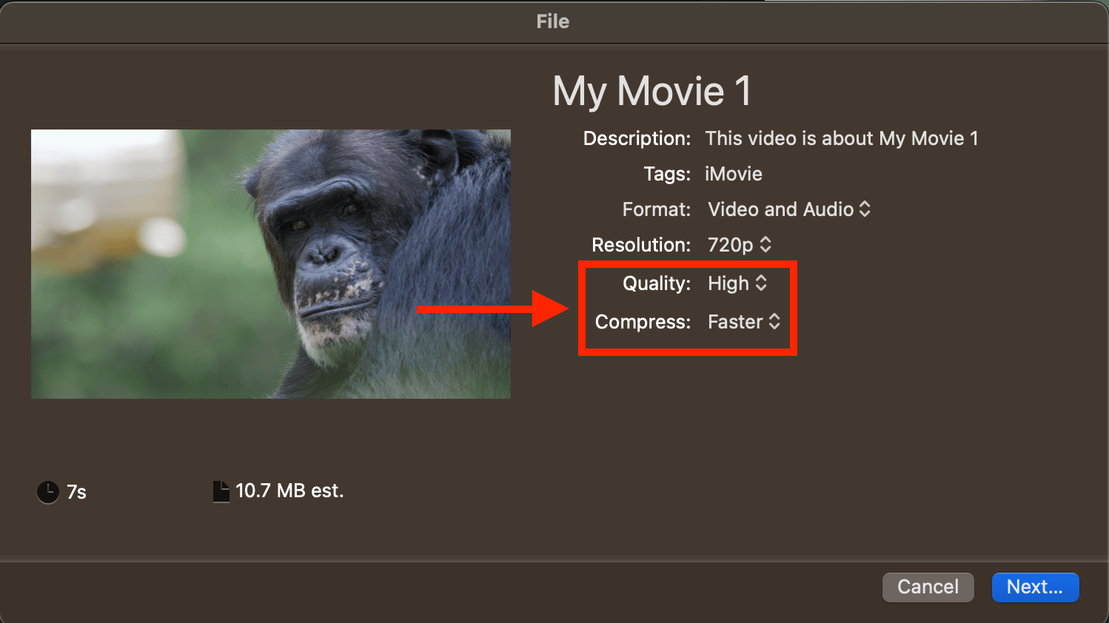This screenshot has height=623, width=1109.
Task: Click the 10.7 MB size estimate
Action: 289,490
